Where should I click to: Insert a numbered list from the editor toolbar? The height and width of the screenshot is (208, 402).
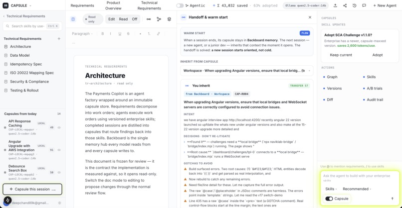[x=149, y=33]
